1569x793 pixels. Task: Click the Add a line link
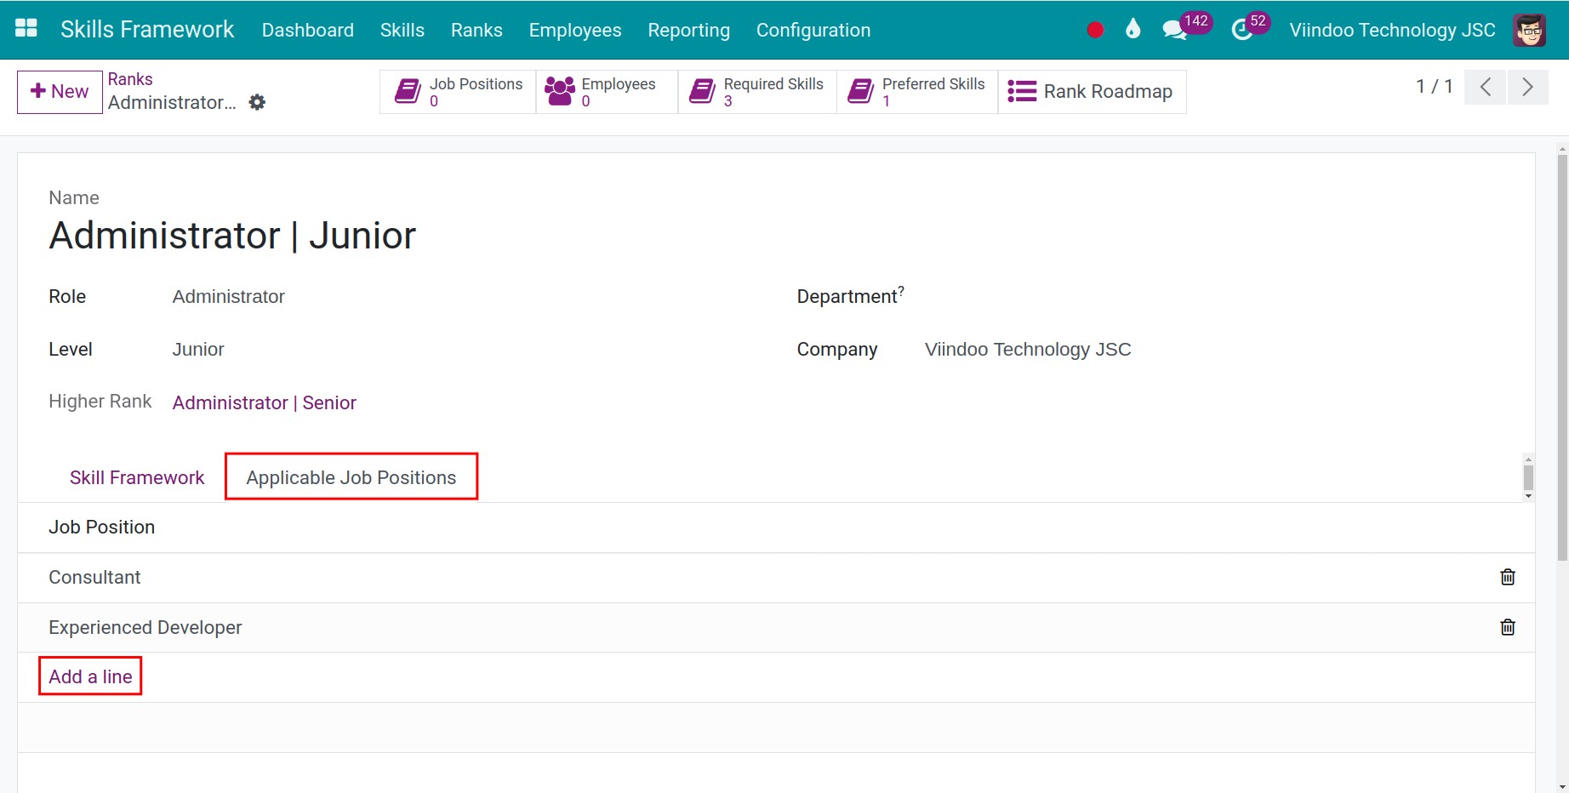(90, 676)
